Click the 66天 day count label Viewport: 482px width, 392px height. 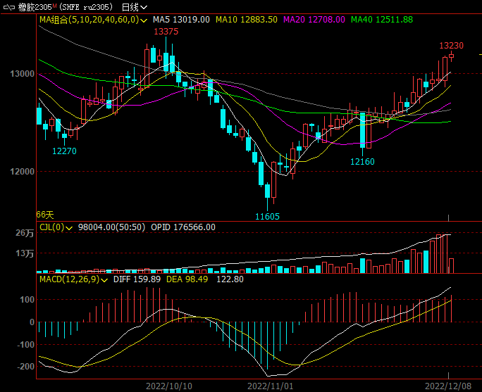45,215
